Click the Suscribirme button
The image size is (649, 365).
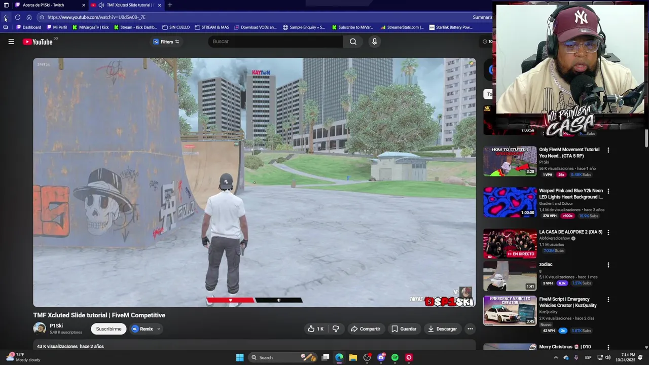tap(109, 329)
